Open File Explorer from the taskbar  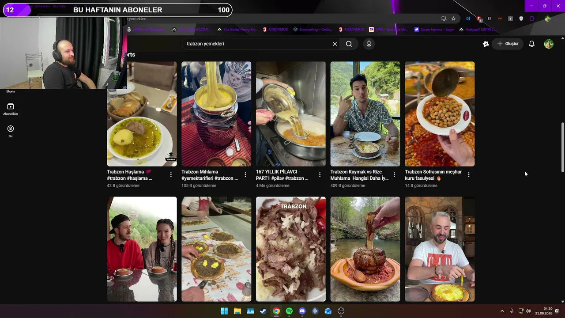tap(237, 311)
